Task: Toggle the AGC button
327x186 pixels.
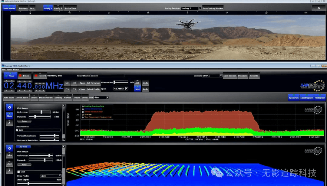Action: pyautogui.click(x=137, y=83)
